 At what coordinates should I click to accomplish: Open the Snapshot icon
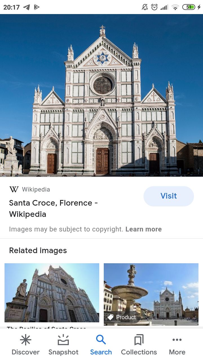(63, 340)
